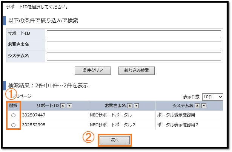Screen dimensions: 232x152
Task: Click the 選択 column header
Action: point(13,106)
